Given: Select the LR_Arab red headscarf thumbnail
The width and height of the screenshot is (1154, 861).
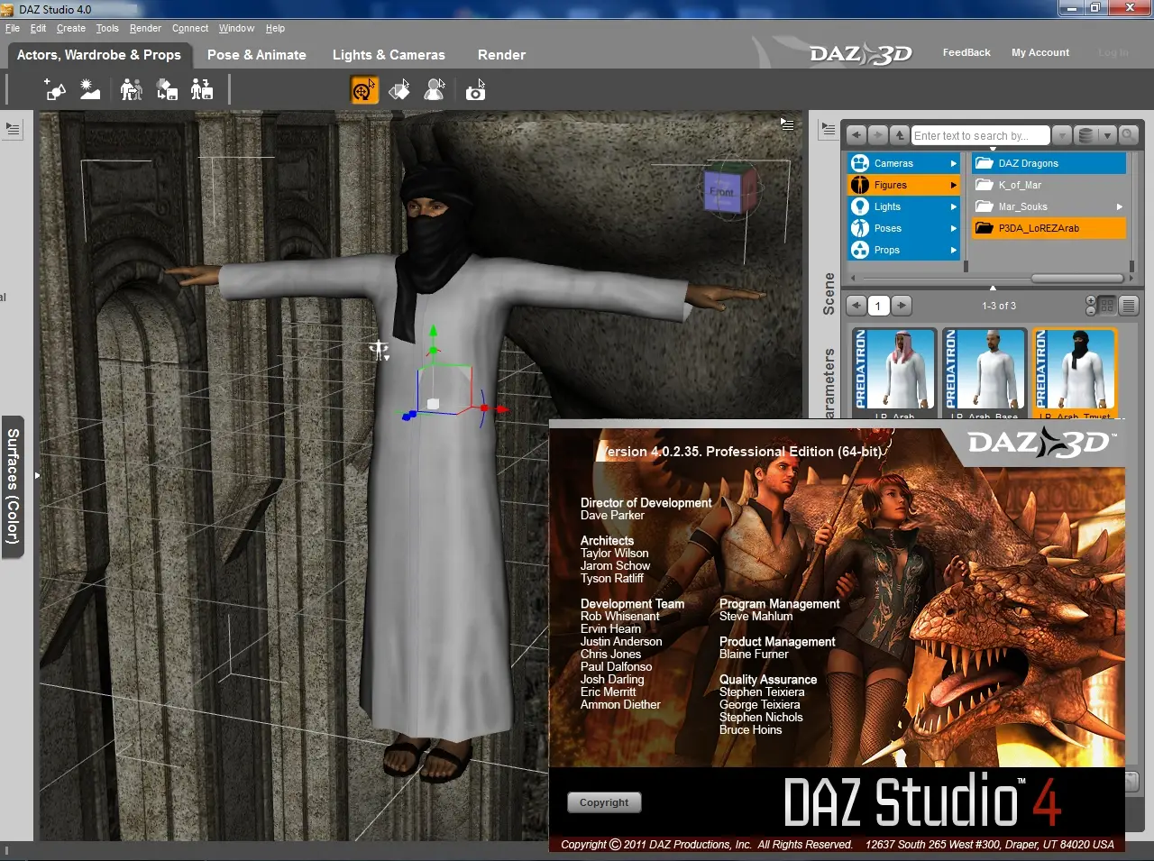Looking at the screenshot, I should pyautogui.click(x=894, y=372).
